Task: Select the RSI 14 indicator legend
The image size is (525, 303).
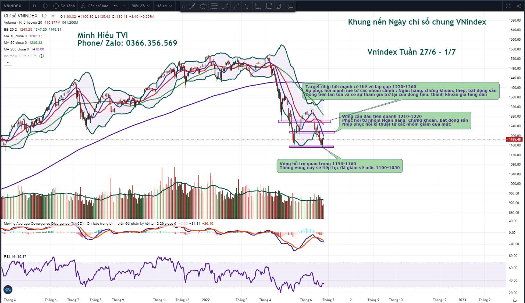Action: (x=10, y=257)
